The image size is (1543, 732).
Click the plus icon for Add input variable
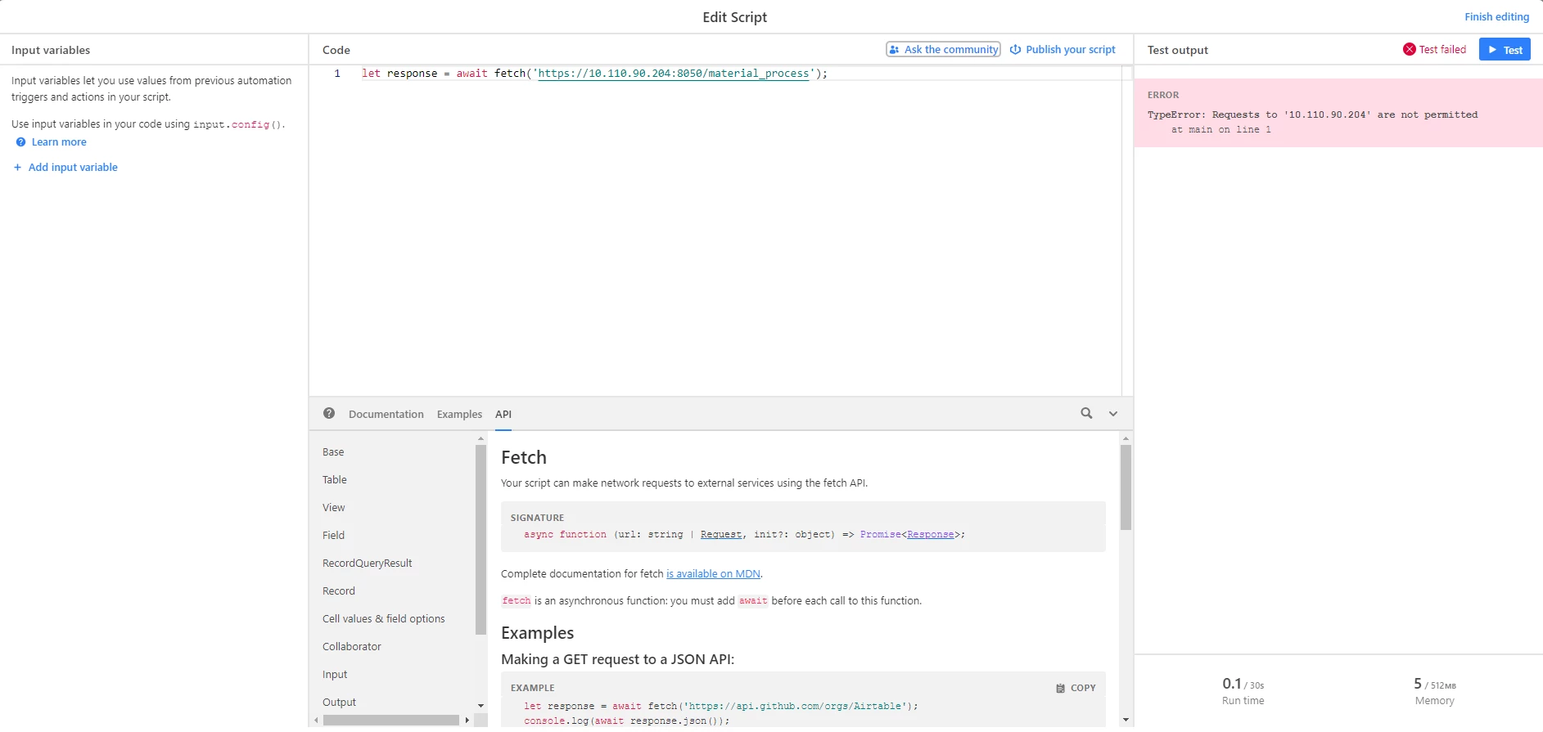click(x=17, y=168)
